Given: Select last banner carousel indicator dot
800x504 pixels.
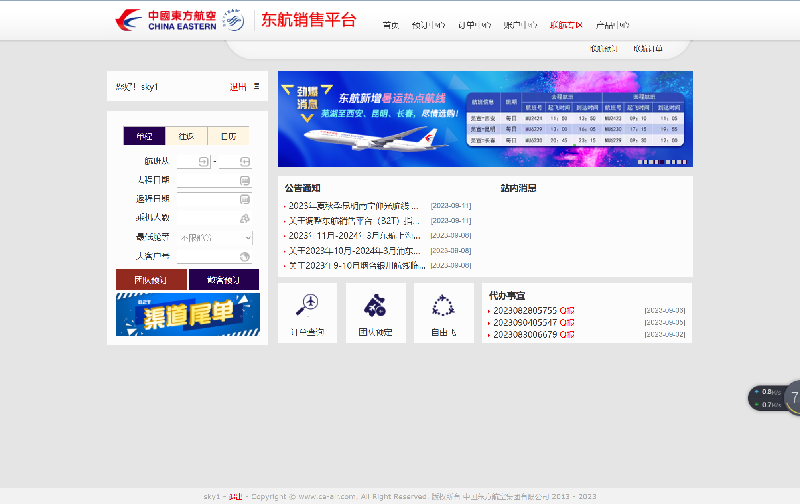Looking at the screenshot, I should pyautogui.click(x=684, y=162).
